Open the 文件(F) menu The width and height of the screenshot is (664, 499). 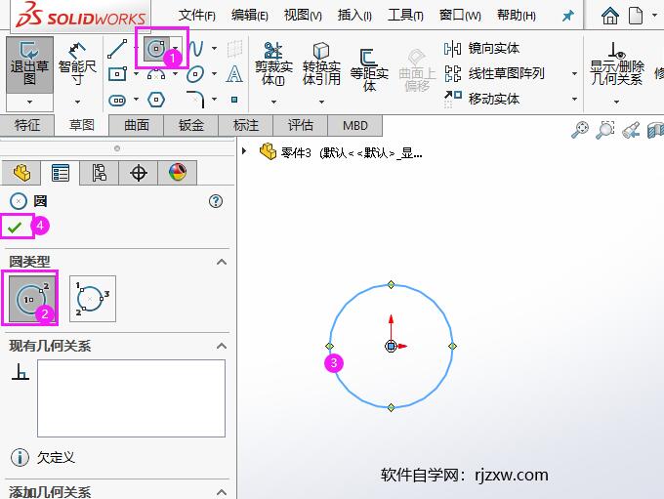(x=197, y=16)
